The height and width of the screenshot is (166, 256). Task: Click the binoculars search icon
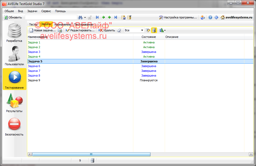click(81, 17)
